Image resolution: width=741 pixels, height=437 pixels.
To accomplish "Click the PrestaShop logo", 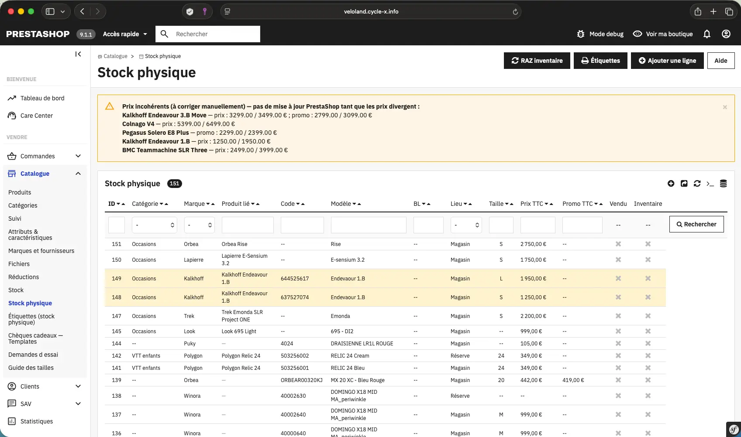I will click(x=38, y=34).
